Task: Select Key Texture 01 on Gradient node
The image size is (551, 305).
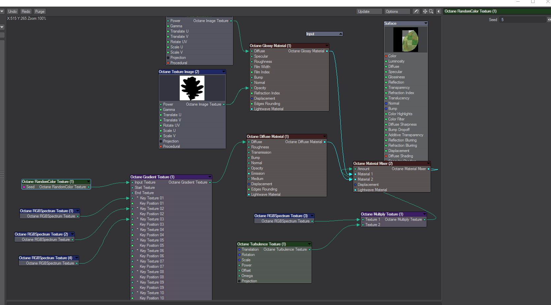Action: 151,198
